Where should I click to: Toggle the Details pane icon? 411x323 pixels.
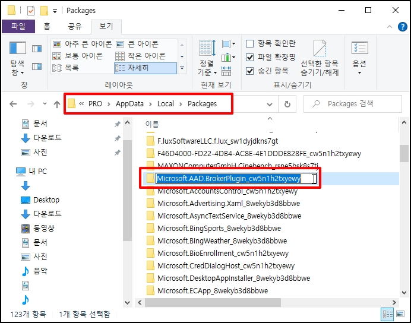(37, 66)
